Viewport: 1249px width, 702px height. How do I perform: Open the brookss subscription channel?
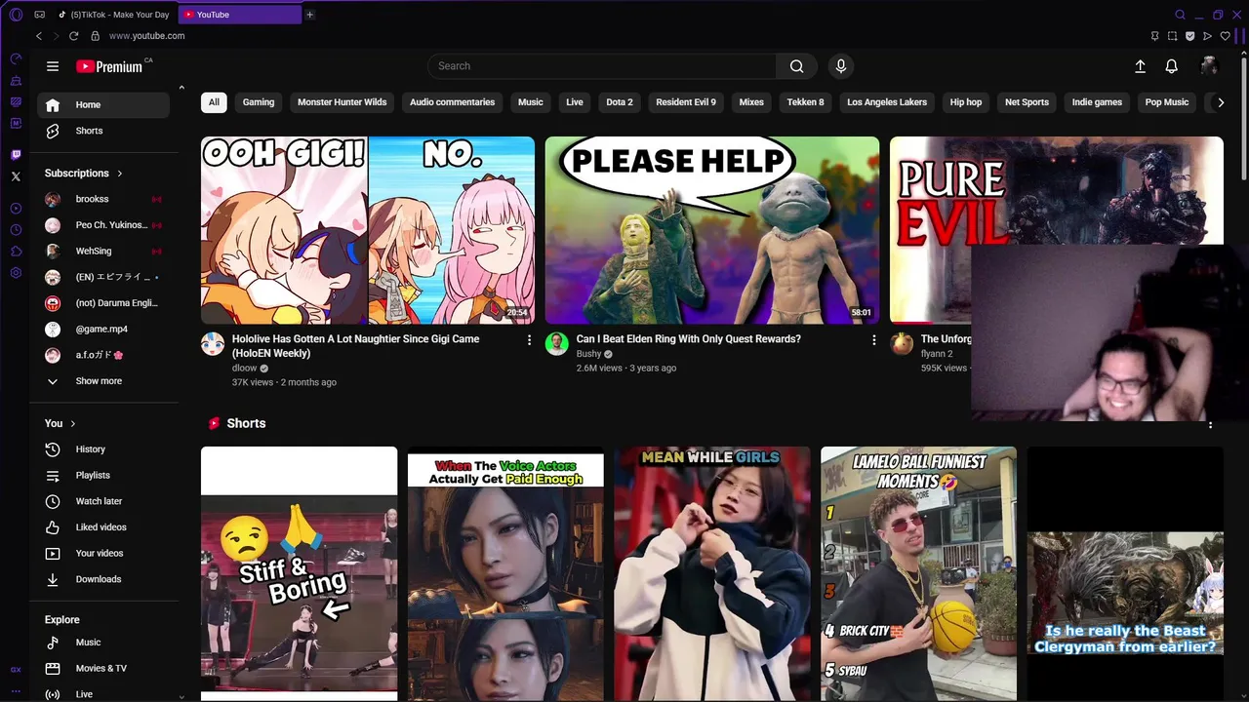103,199
